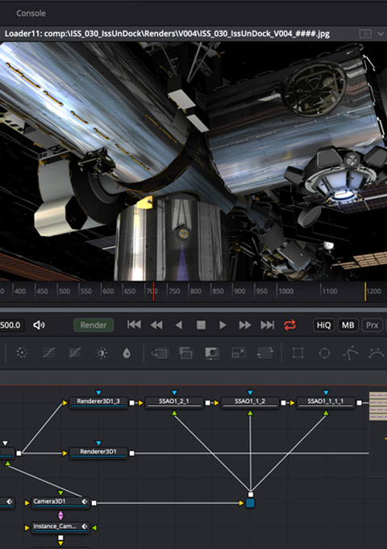Viewport: 387px width, 549px height.
Task: Add a Matte Control node from toolbar
Action: (212, 353)
